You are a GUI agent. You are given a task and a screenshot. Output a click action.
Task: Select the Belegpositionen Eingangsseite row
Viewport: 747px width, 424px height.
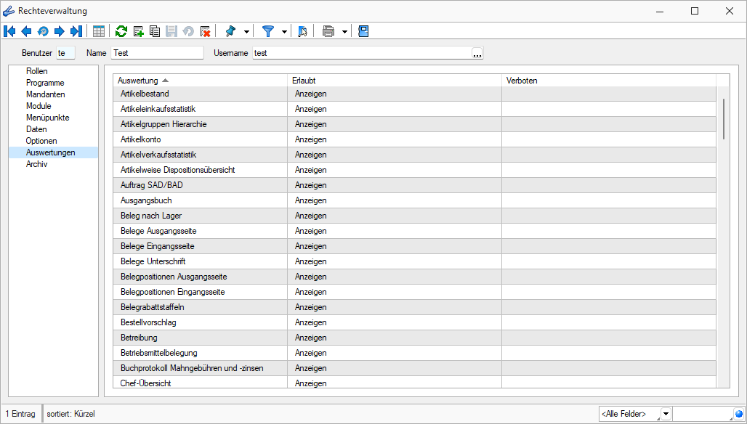click(x=414, y=292)
